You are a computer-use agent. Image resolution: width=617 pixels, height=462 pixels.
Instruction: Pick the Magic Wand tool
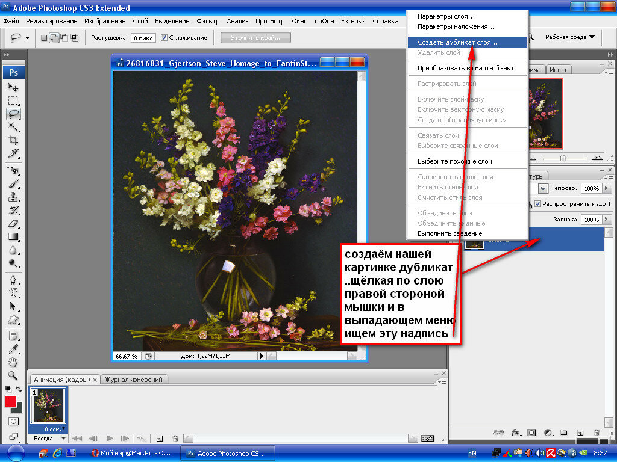13,127
